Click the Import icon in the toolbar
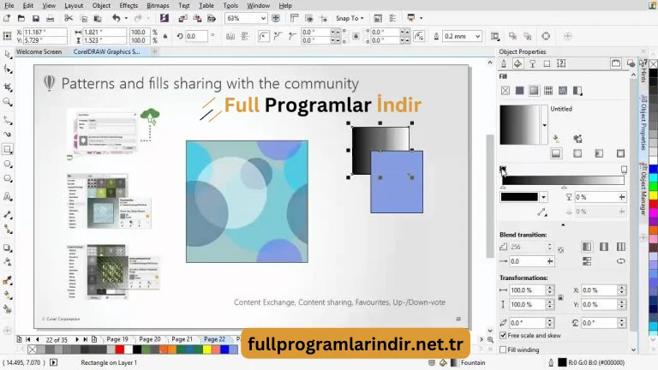 point(182,19)
